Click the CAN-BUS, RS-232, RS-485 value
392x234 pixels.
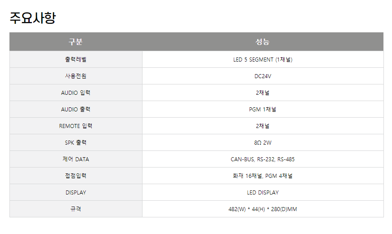pos(263,159)
